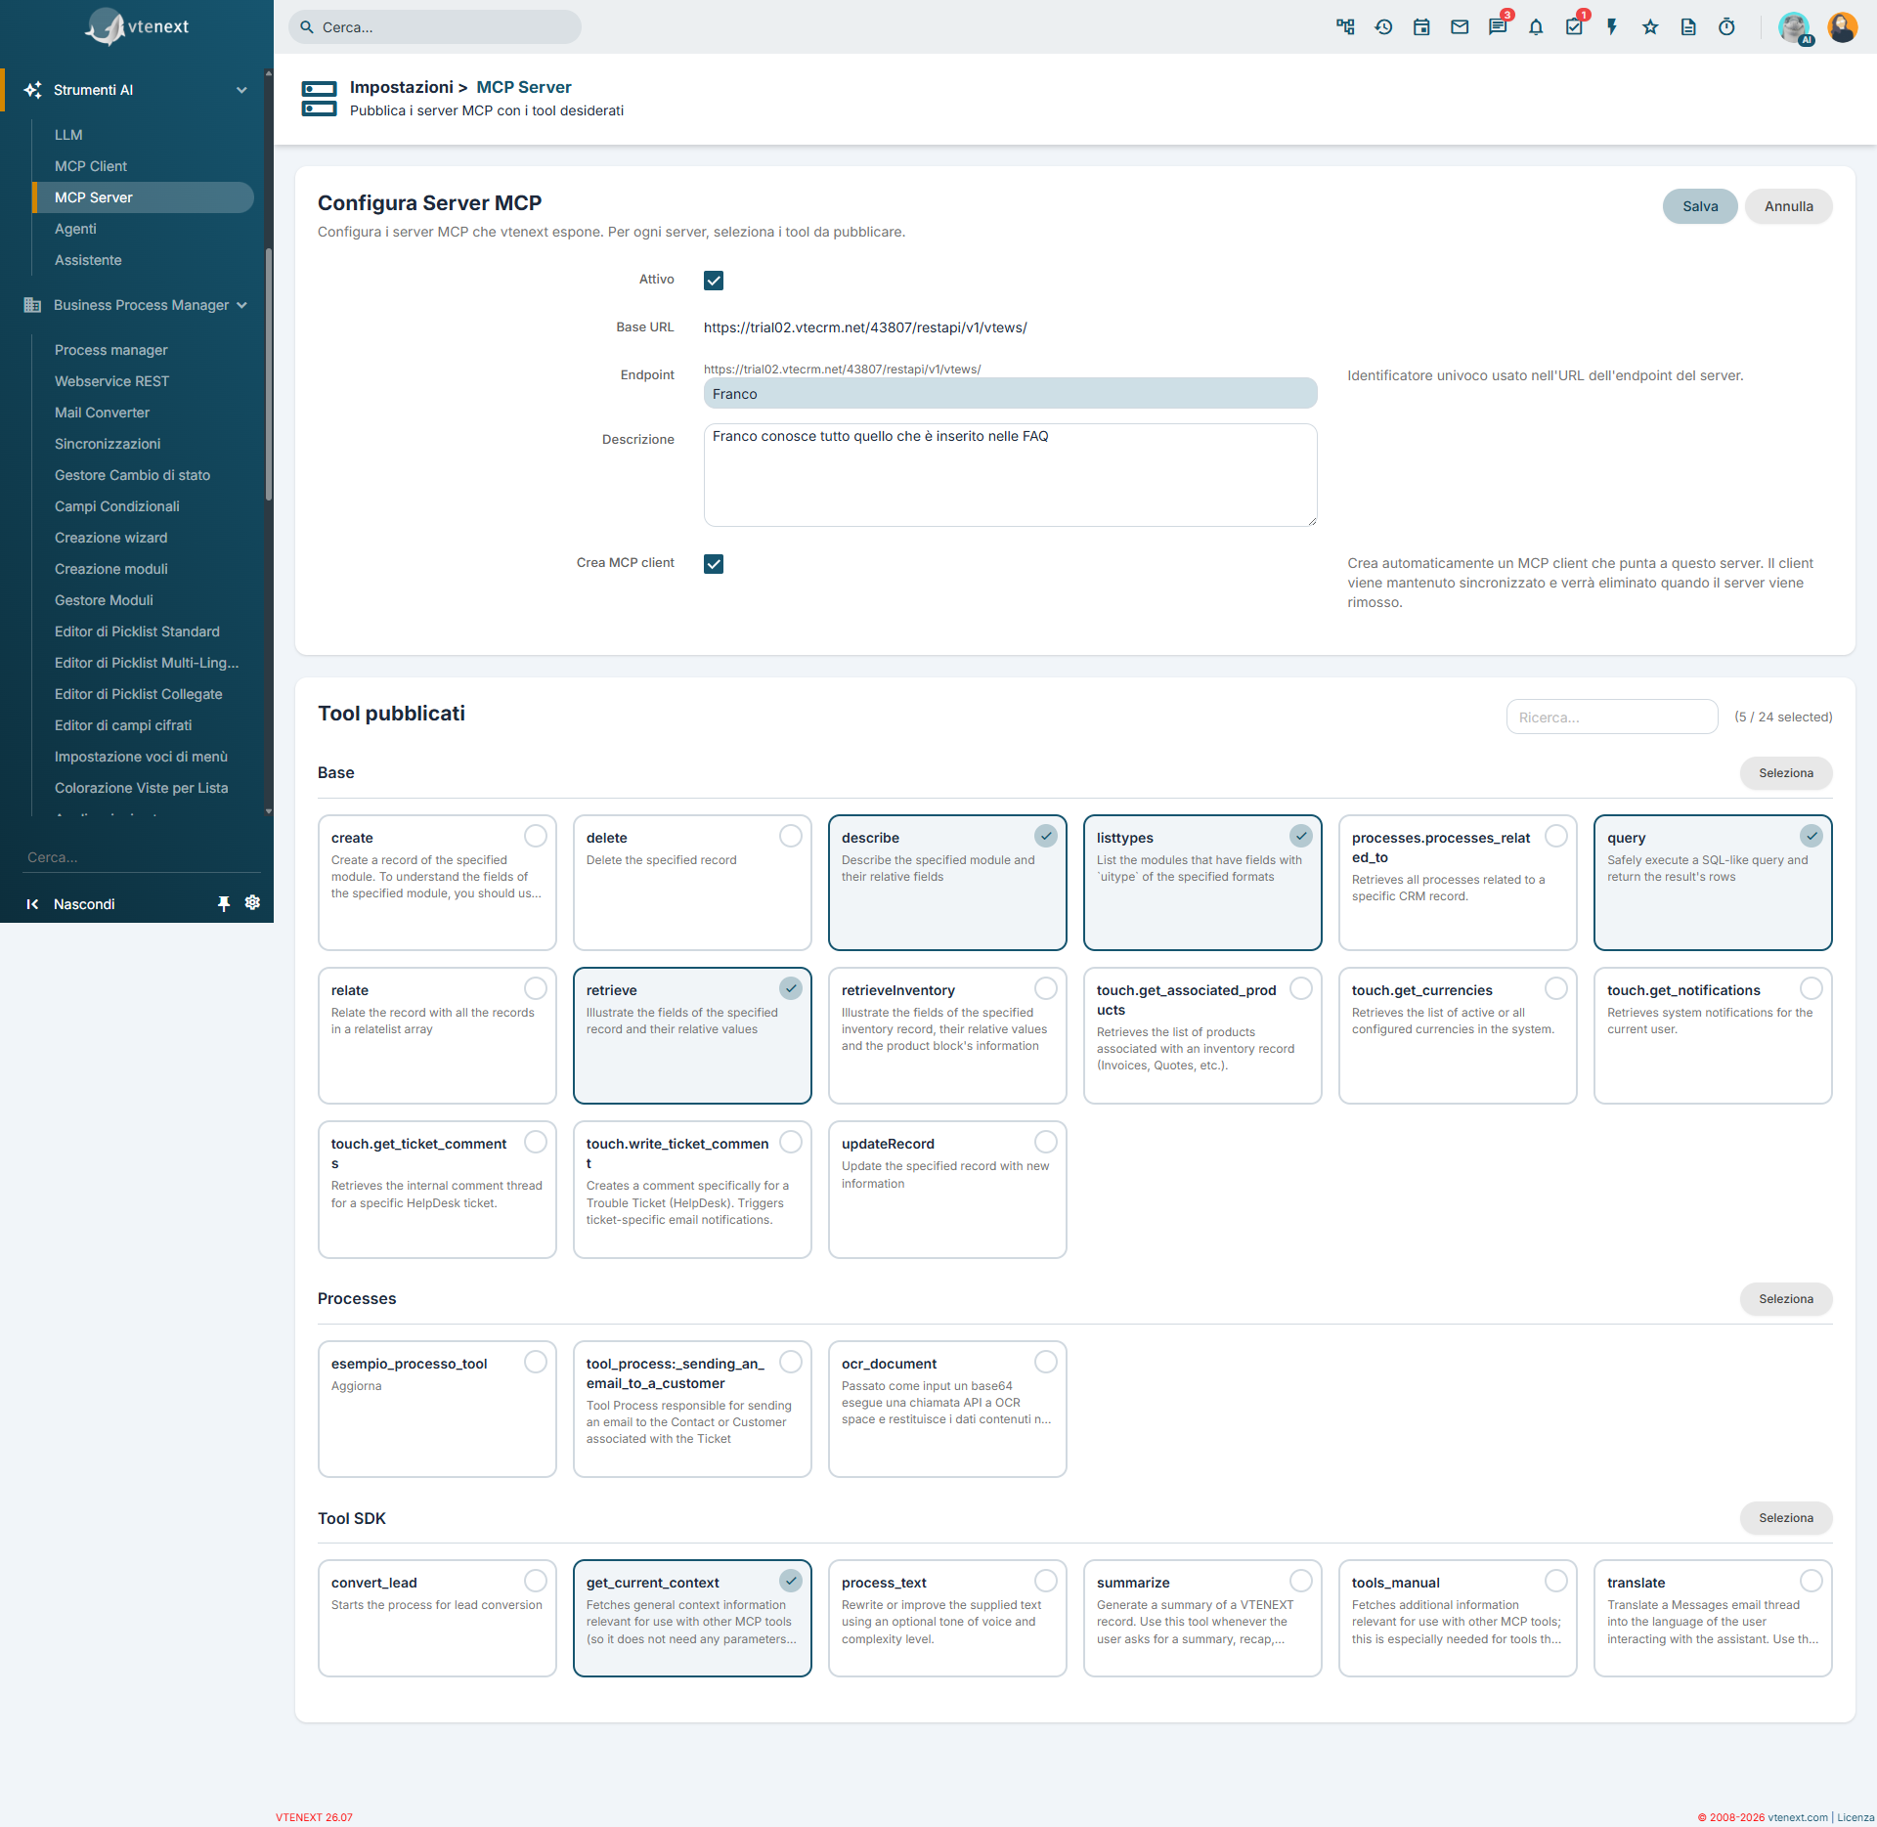Screen dimensions: 1877x1827
Task: Click the vtenext.com footer link
Action: point(1798,1817)
